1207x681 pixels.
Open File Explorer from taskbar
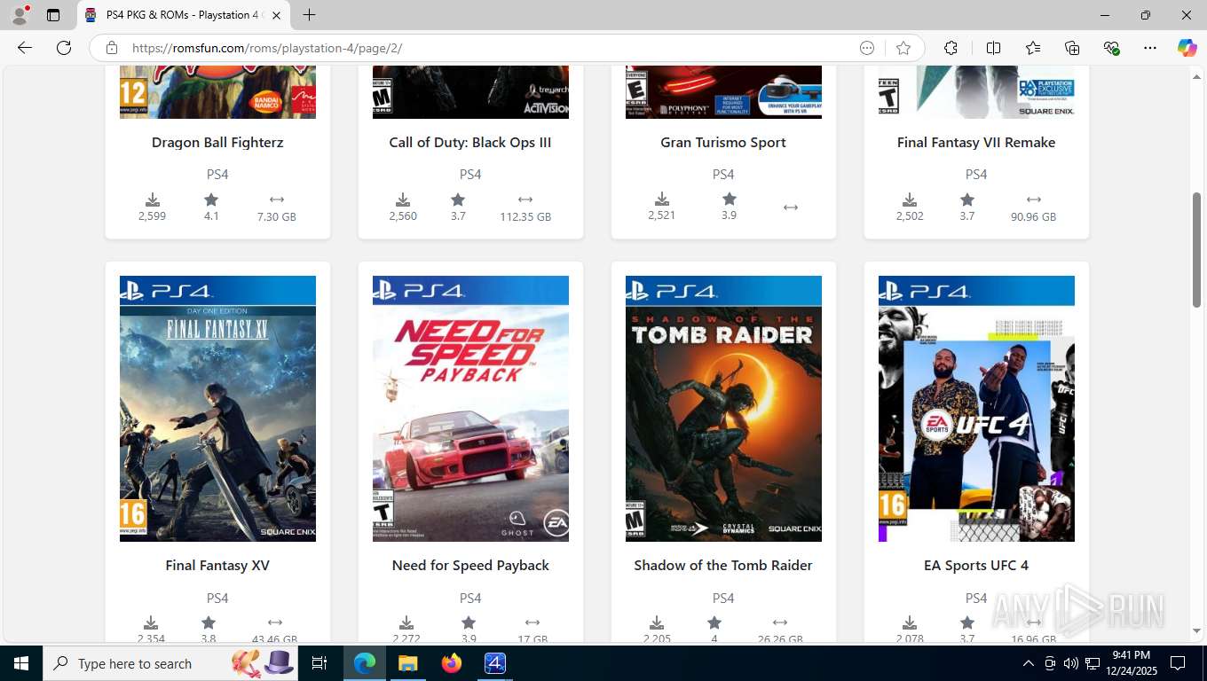407,663
